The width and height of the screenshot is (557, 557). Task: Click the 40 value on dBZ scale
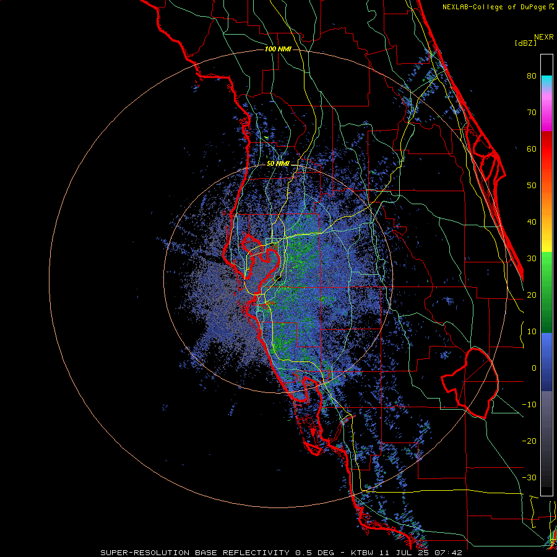[x=532, y=222]
